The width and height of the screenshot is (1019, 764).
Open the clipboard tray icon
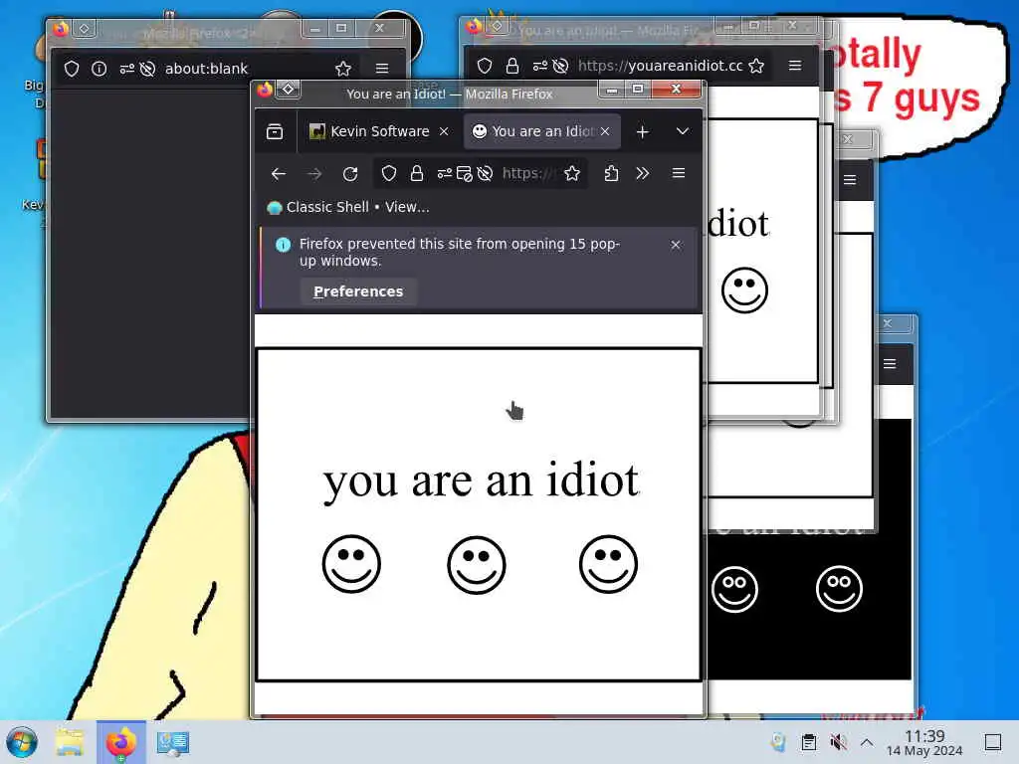pyautogui.click(x=808, y=742)
